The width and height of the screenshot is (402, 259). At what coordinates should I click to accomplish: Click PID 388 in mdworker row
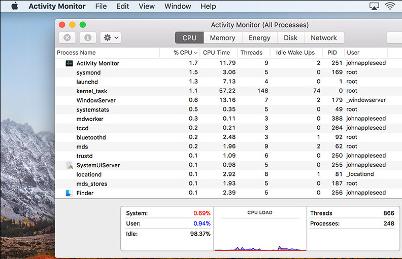coord(337,119)
